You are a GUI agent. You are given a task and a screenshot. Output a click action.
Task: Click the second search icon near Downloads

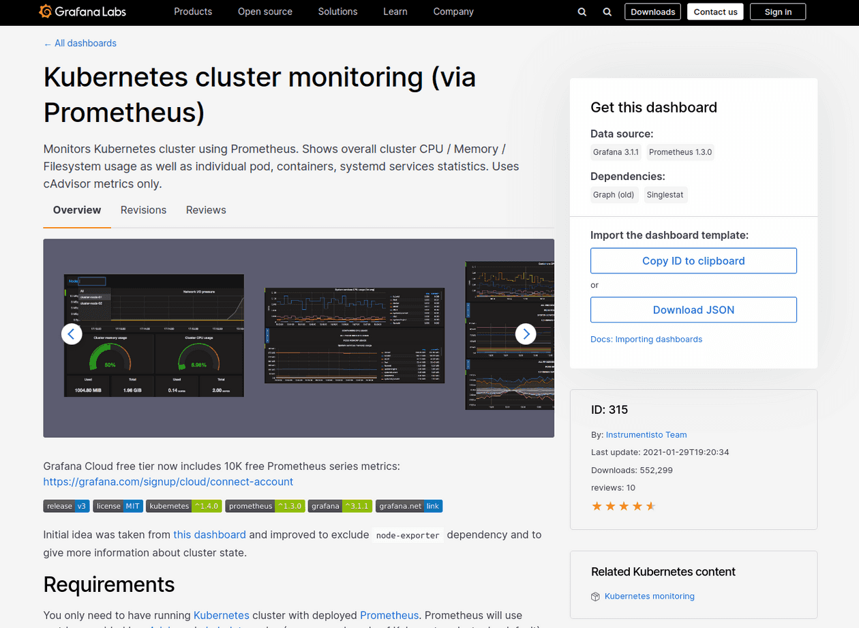[607, 12]
